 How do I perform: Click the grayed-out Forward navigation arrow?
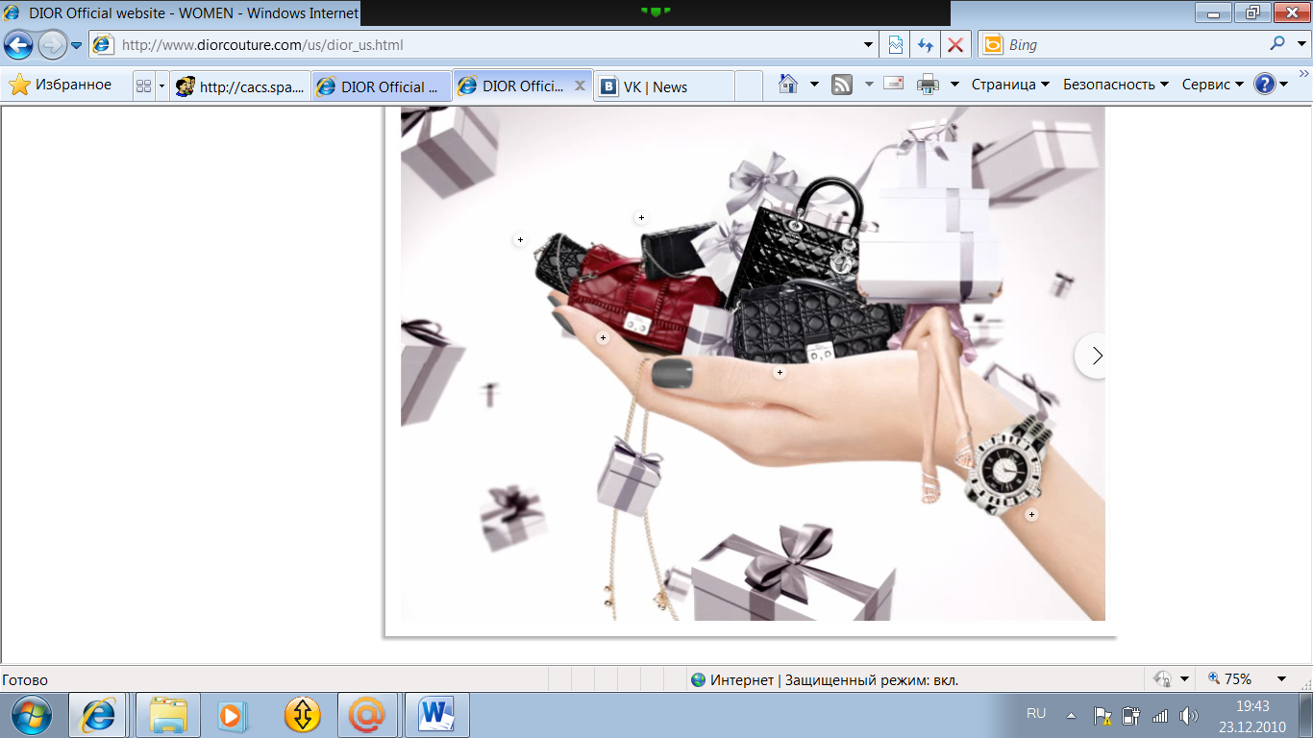pos(52,44)
